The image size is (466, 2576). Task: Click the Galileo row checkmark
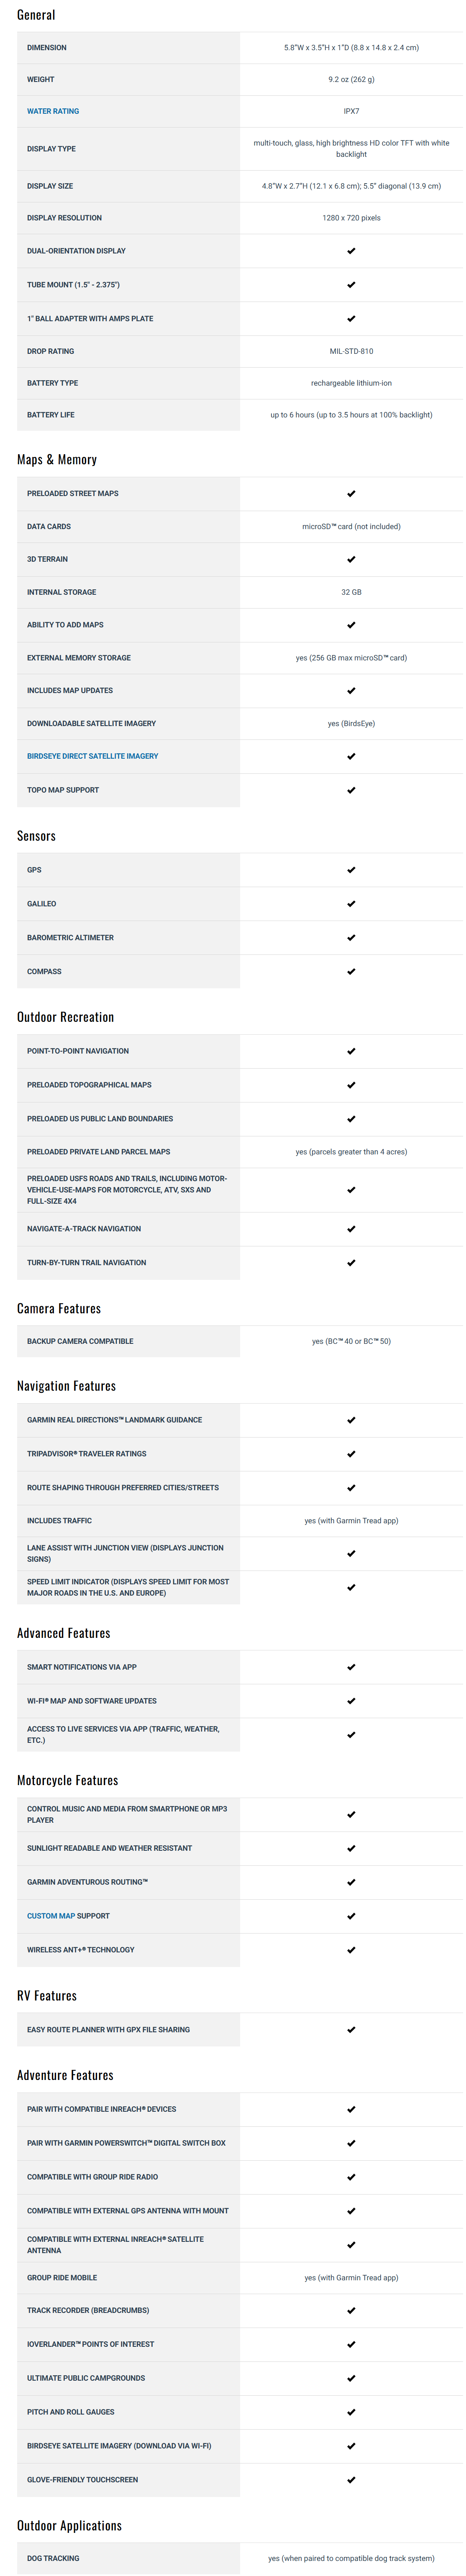(351, 904)
